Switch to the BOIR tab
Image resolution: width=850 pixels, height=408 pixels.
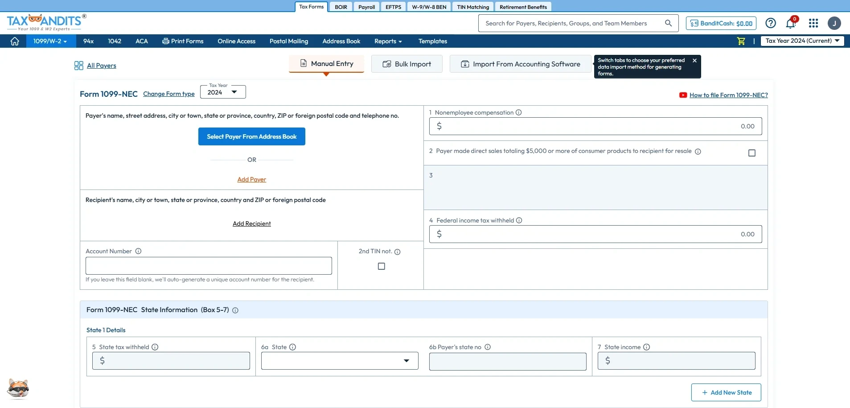[340, 6]
